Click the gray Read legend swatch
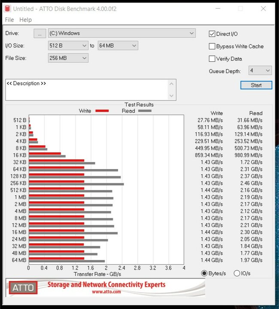Image resolution: width=279 pixels, height=309 pixels. point(145,111)
